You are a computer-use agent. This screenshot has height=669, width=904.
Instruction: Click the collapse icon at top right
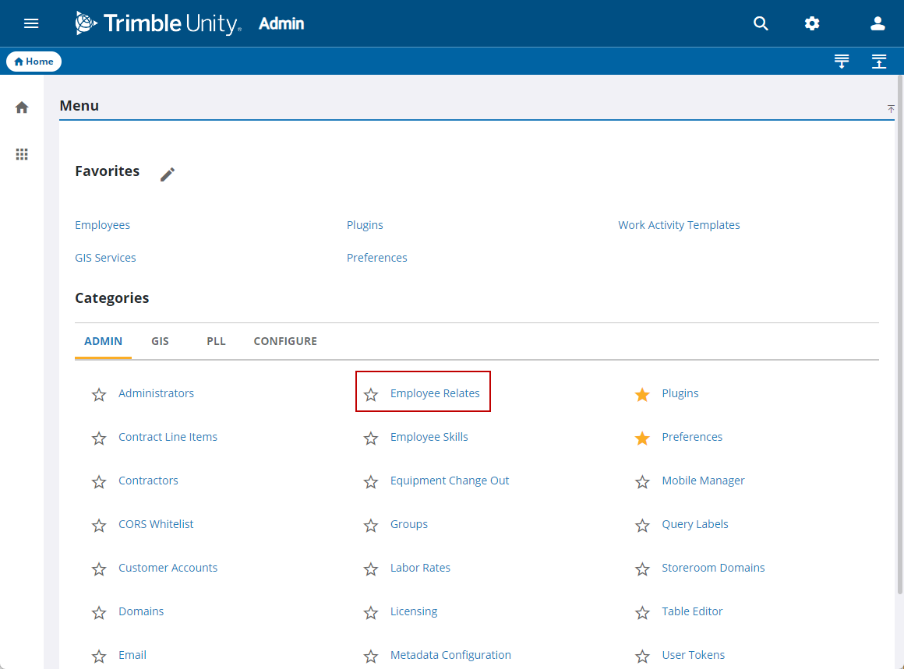pyautogui.click(x=879, y=61)
